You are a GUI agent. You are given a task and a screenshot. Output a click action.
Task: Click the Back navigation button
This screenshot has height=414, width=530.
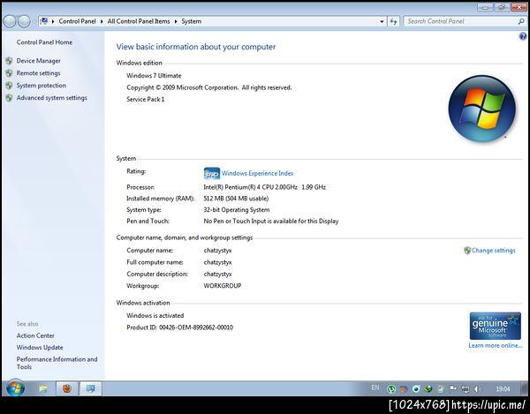[x=10, y=21]
